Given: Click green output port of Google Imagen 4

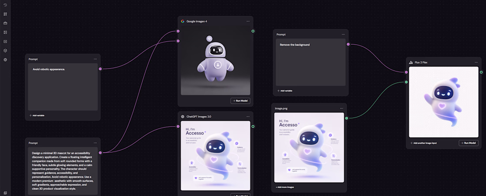Looking at the screenshot, I should point(253,31).
